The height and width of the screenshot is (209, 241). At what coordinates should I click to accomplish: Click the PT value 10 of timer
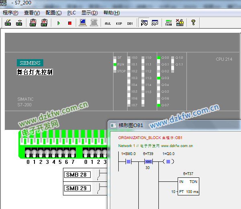click(x=173, y=192)
